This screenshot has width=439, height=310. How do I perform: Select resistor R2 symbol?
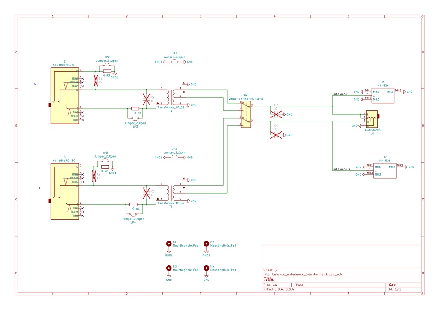pyautogui.click(x=135, y=109)
